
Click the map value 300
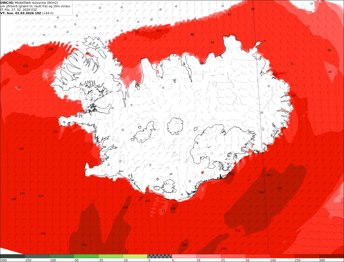click(261, 192)
